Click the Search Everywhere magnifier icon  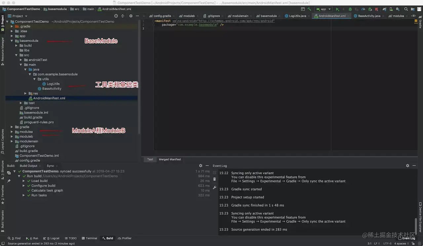406,9
